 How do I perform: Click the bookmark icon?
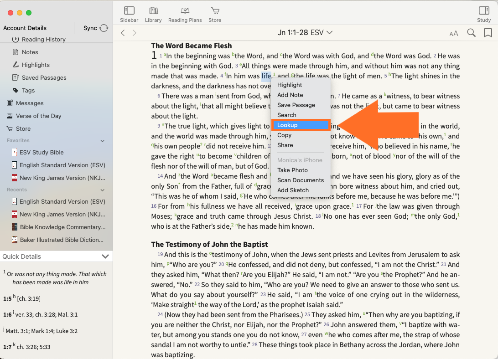tap(488, 33)
